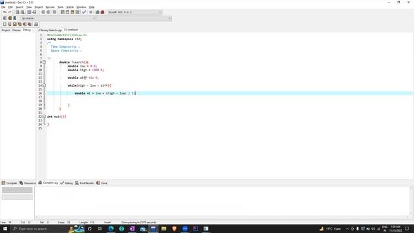The height and width of the screenshot is (233, 414).
Task: Open the notification center icon
Action: tap(407, 228)
